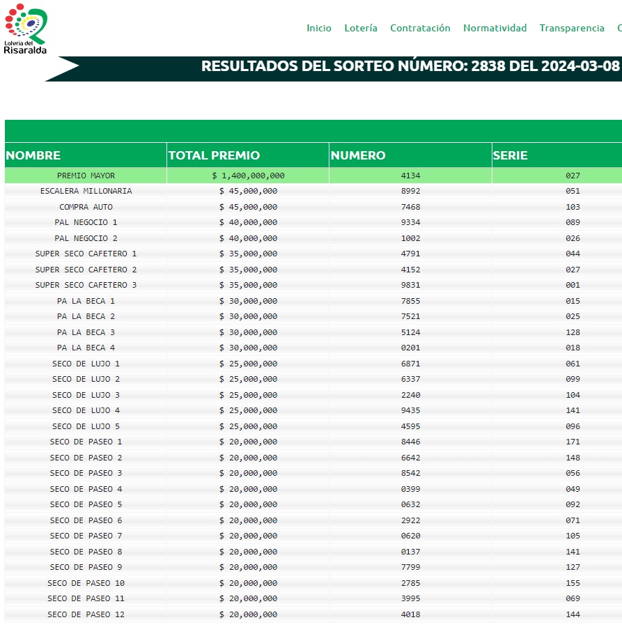
Task: Select the SUPER SECO CAFETERO 1 row name
Action: tap(86, 254)
